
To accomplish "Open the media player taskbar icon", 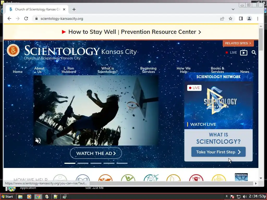I will click(29, 197).
